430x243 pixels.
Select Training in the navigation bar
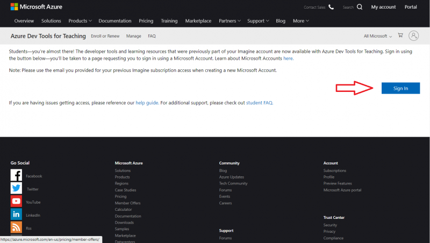(169, 21)
